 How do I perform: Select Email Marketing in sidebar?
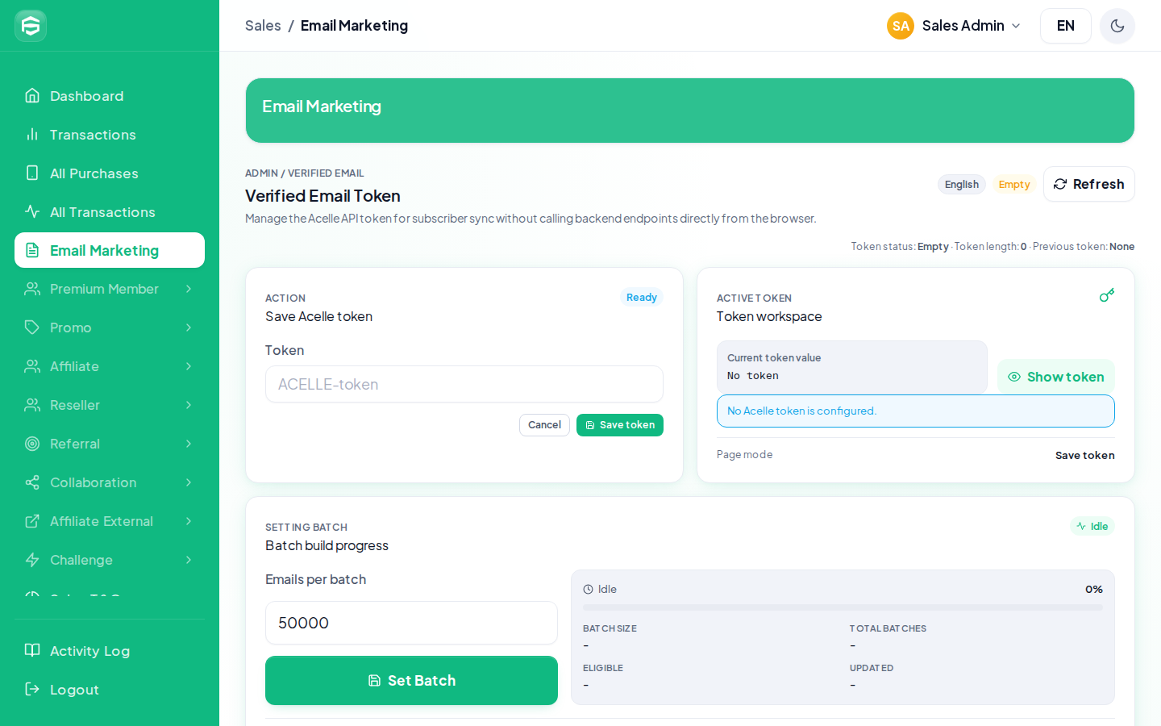[110, 250]
